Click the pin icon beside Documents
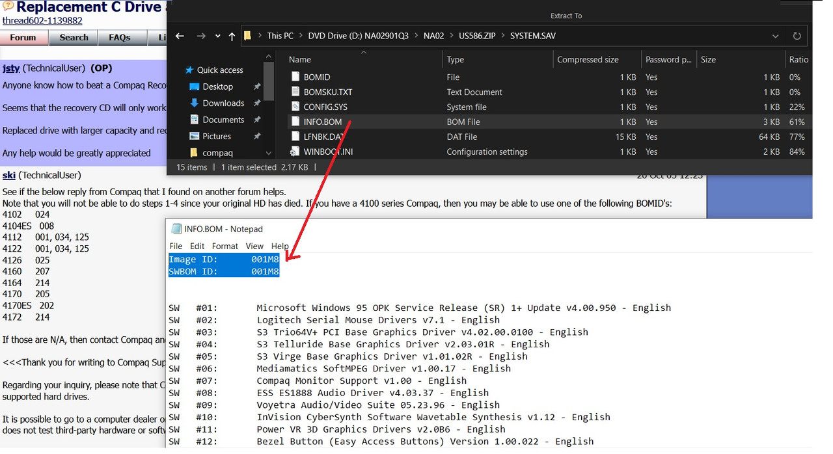833x454 pixels. pyautogui.click(x=257, y=120)
